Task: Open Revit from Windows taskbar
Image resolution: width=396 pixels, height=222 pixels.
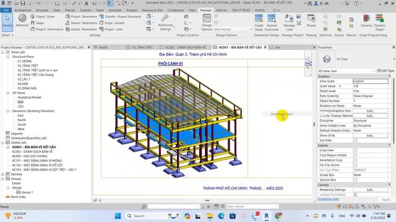Action: (x=267, y=216)
